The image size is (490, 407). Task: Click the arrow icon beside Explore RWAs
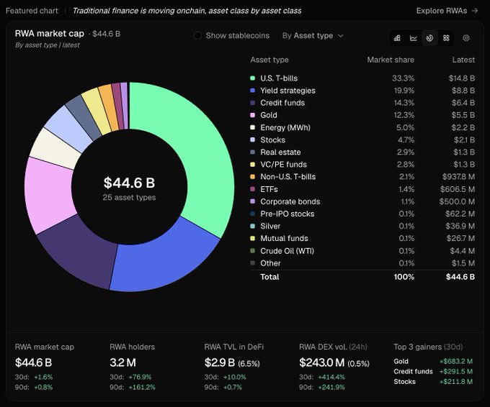pyautogui.click(x=475, y=11)
